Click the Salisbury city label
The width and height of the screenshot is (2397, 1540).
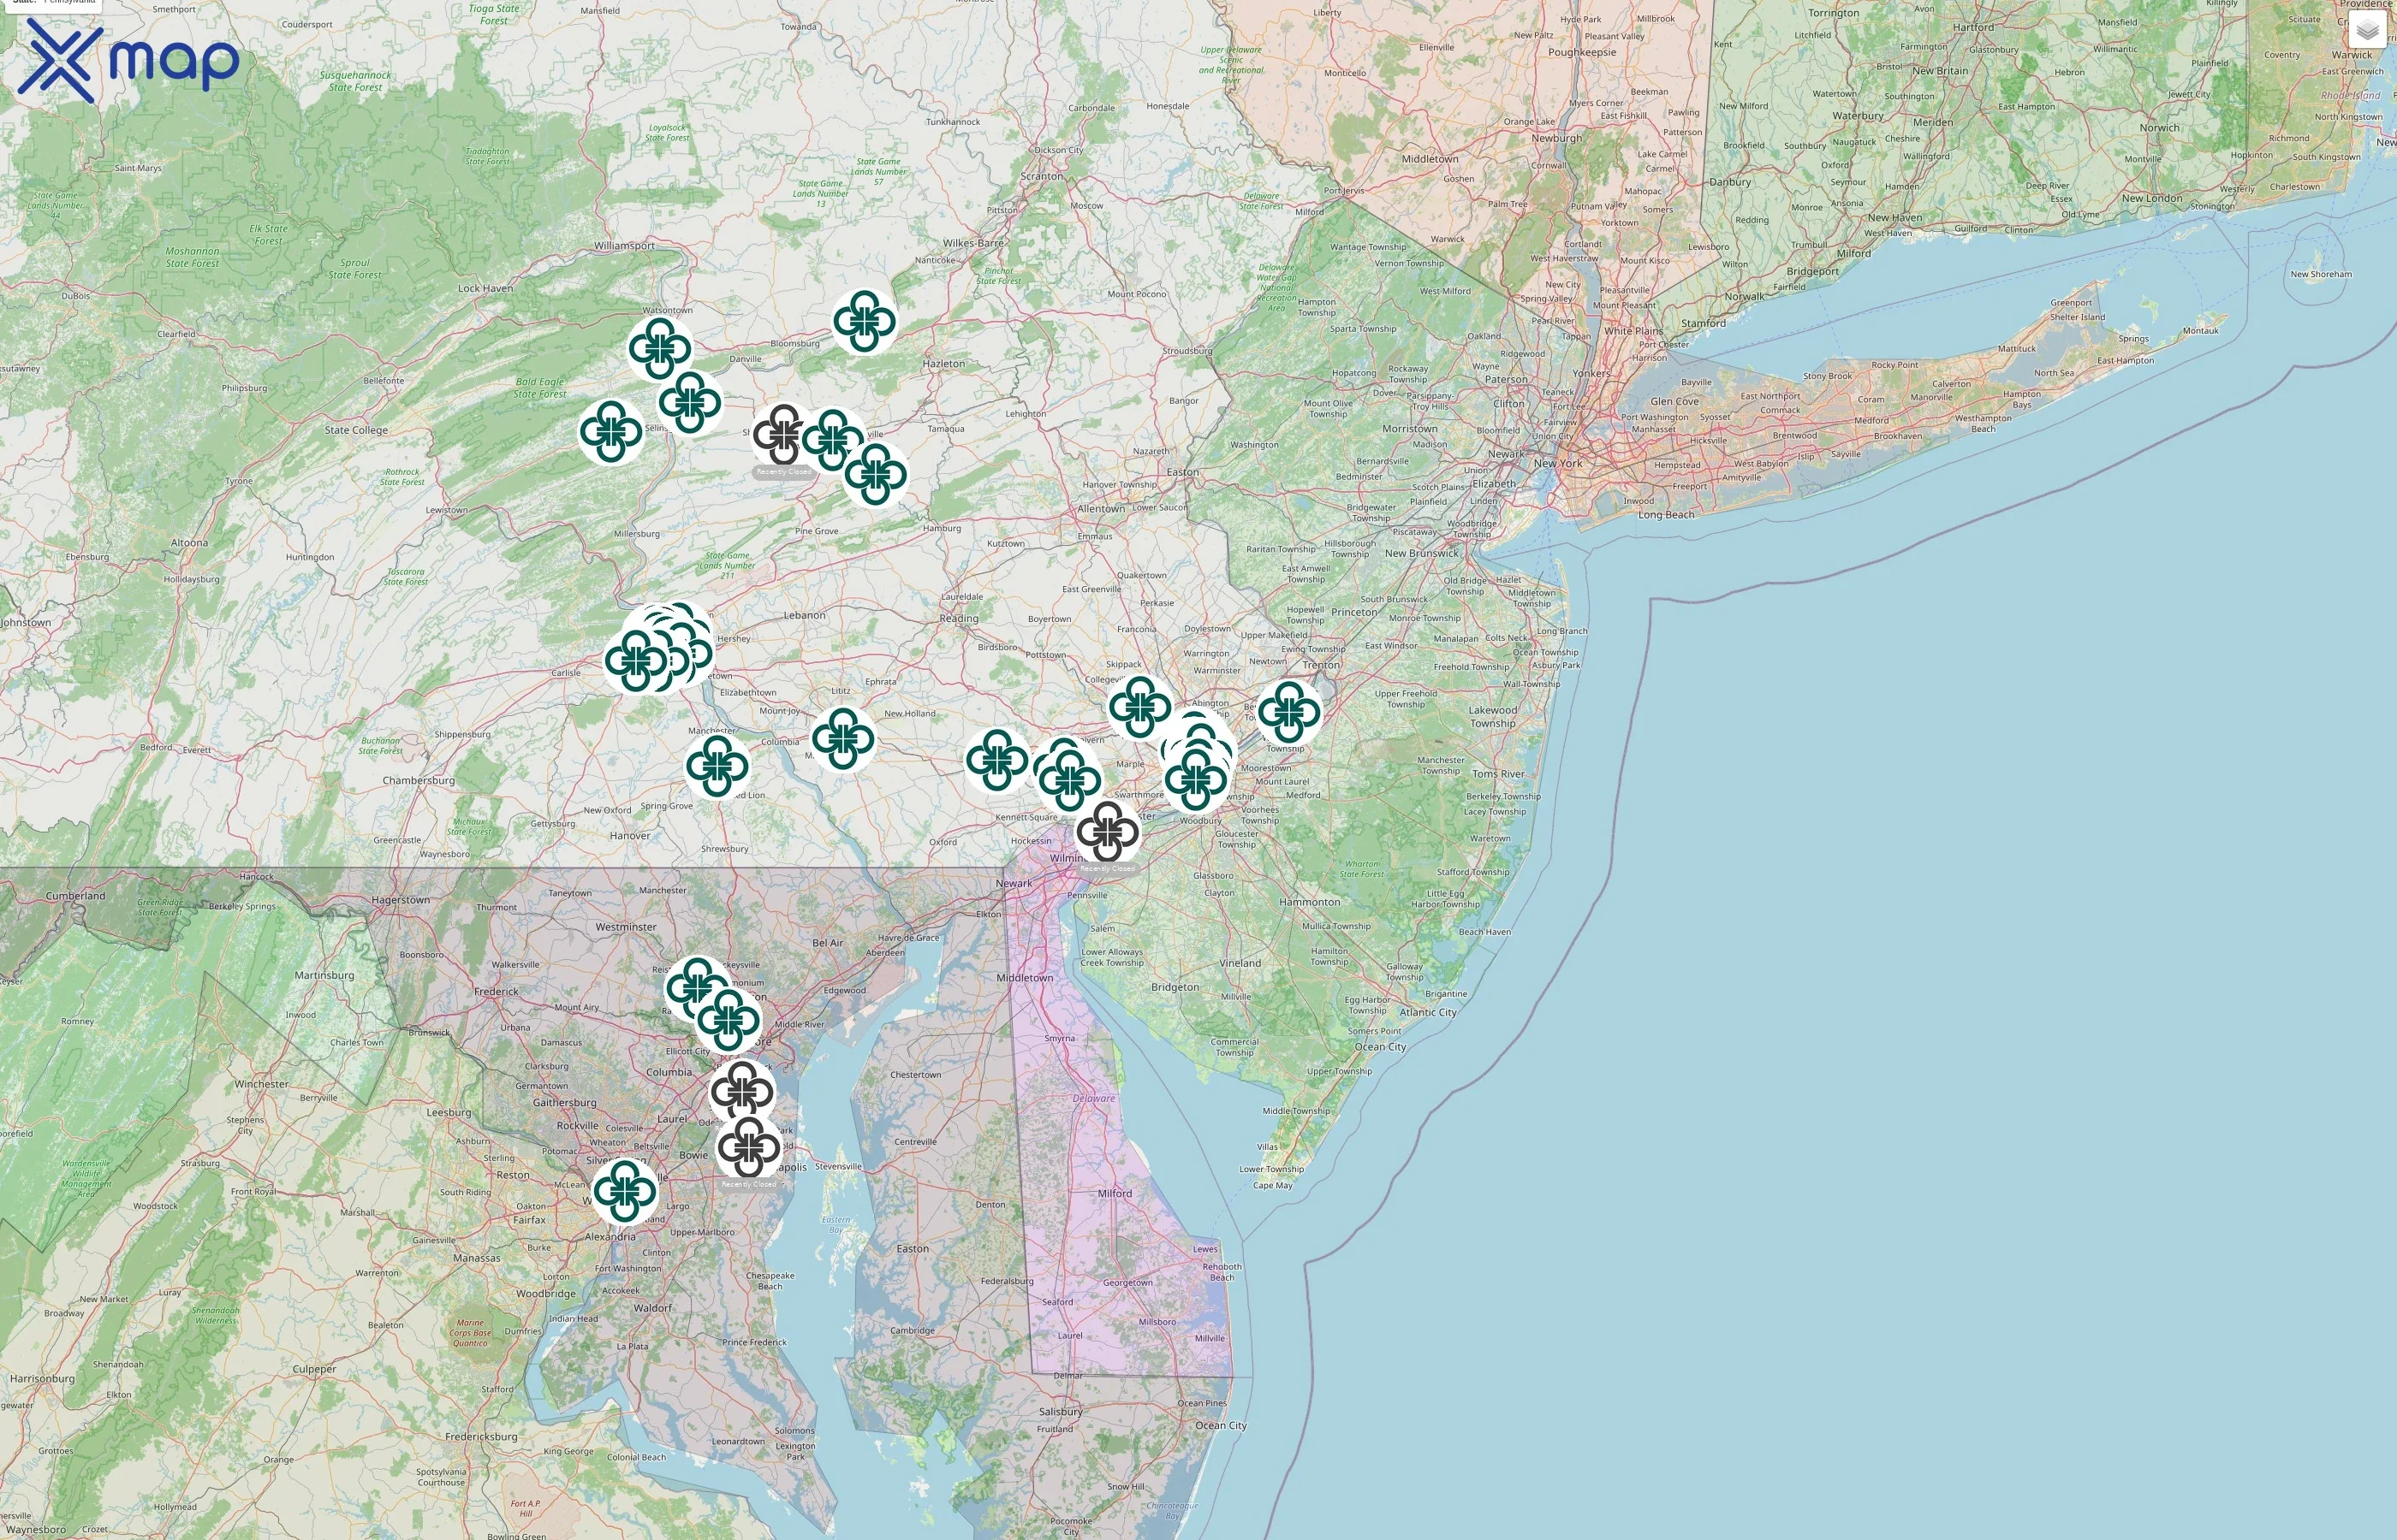[1060, 1412]
